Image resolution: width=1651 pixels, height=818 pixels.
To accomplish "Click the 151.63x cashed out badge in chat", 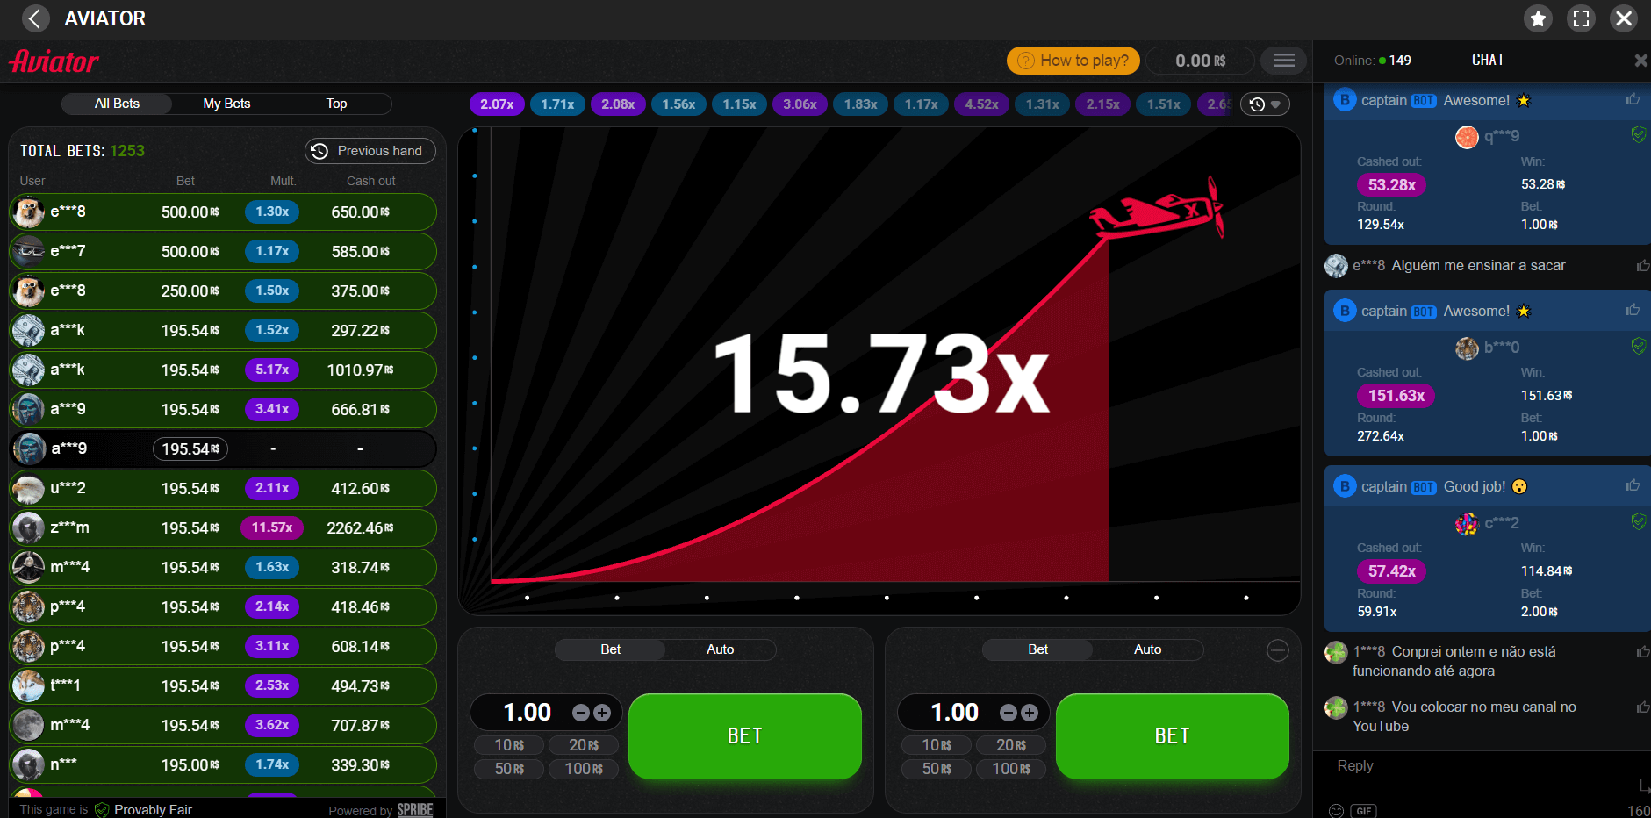I will pyautogui.click(x=1396, y=396).
